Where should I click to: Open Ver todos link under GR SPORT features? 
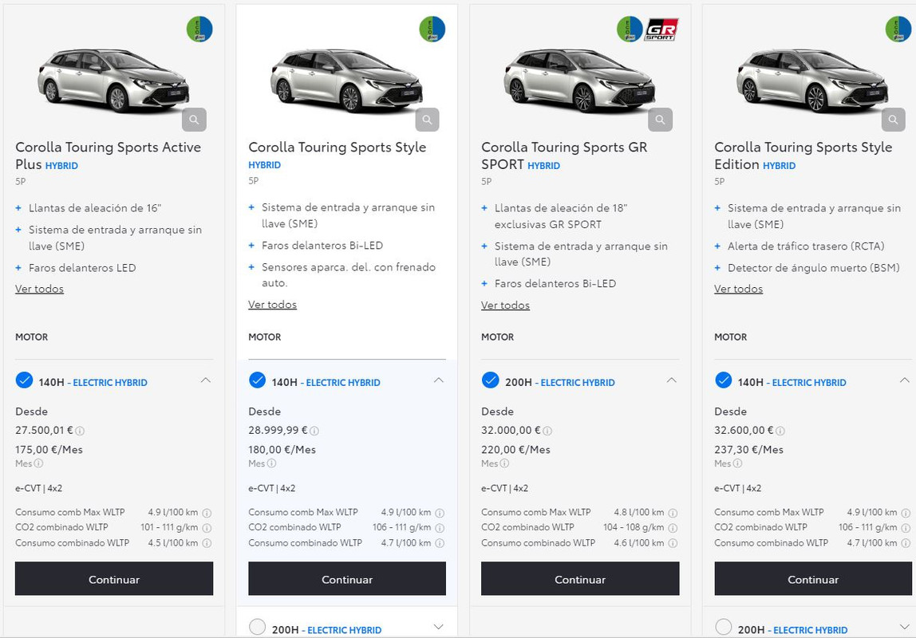505,305
